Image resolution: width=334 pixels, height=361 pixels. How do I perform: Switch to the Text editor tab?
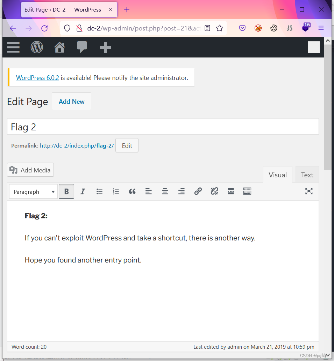(x=307, y=175)
